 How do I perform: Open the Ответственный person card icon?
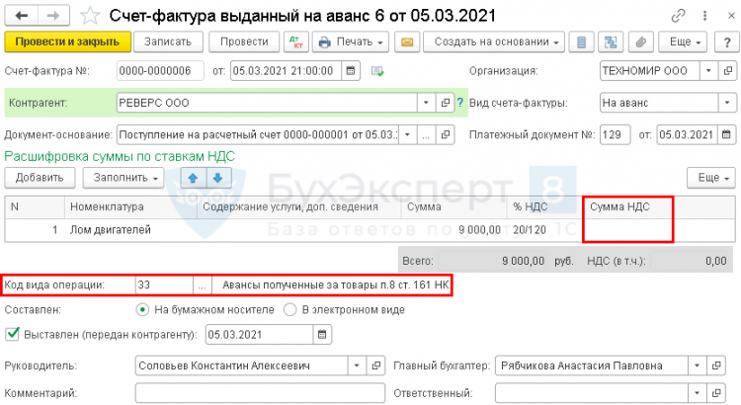716,393
